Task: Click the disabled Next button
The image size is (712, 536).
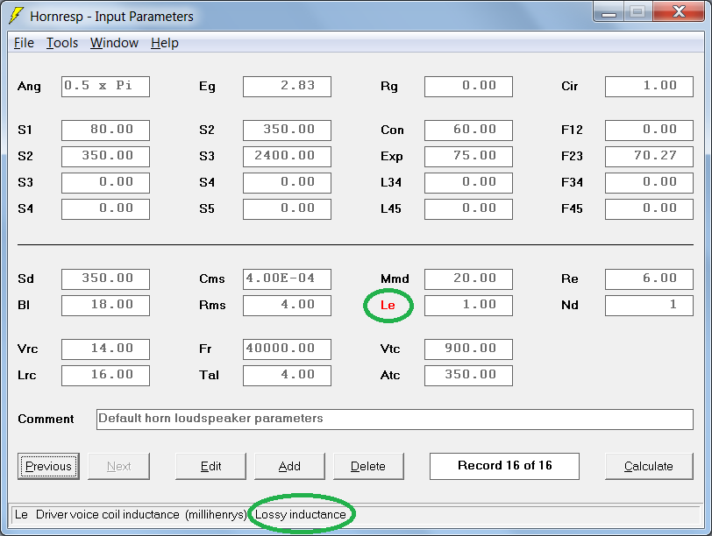Action: 118,466
